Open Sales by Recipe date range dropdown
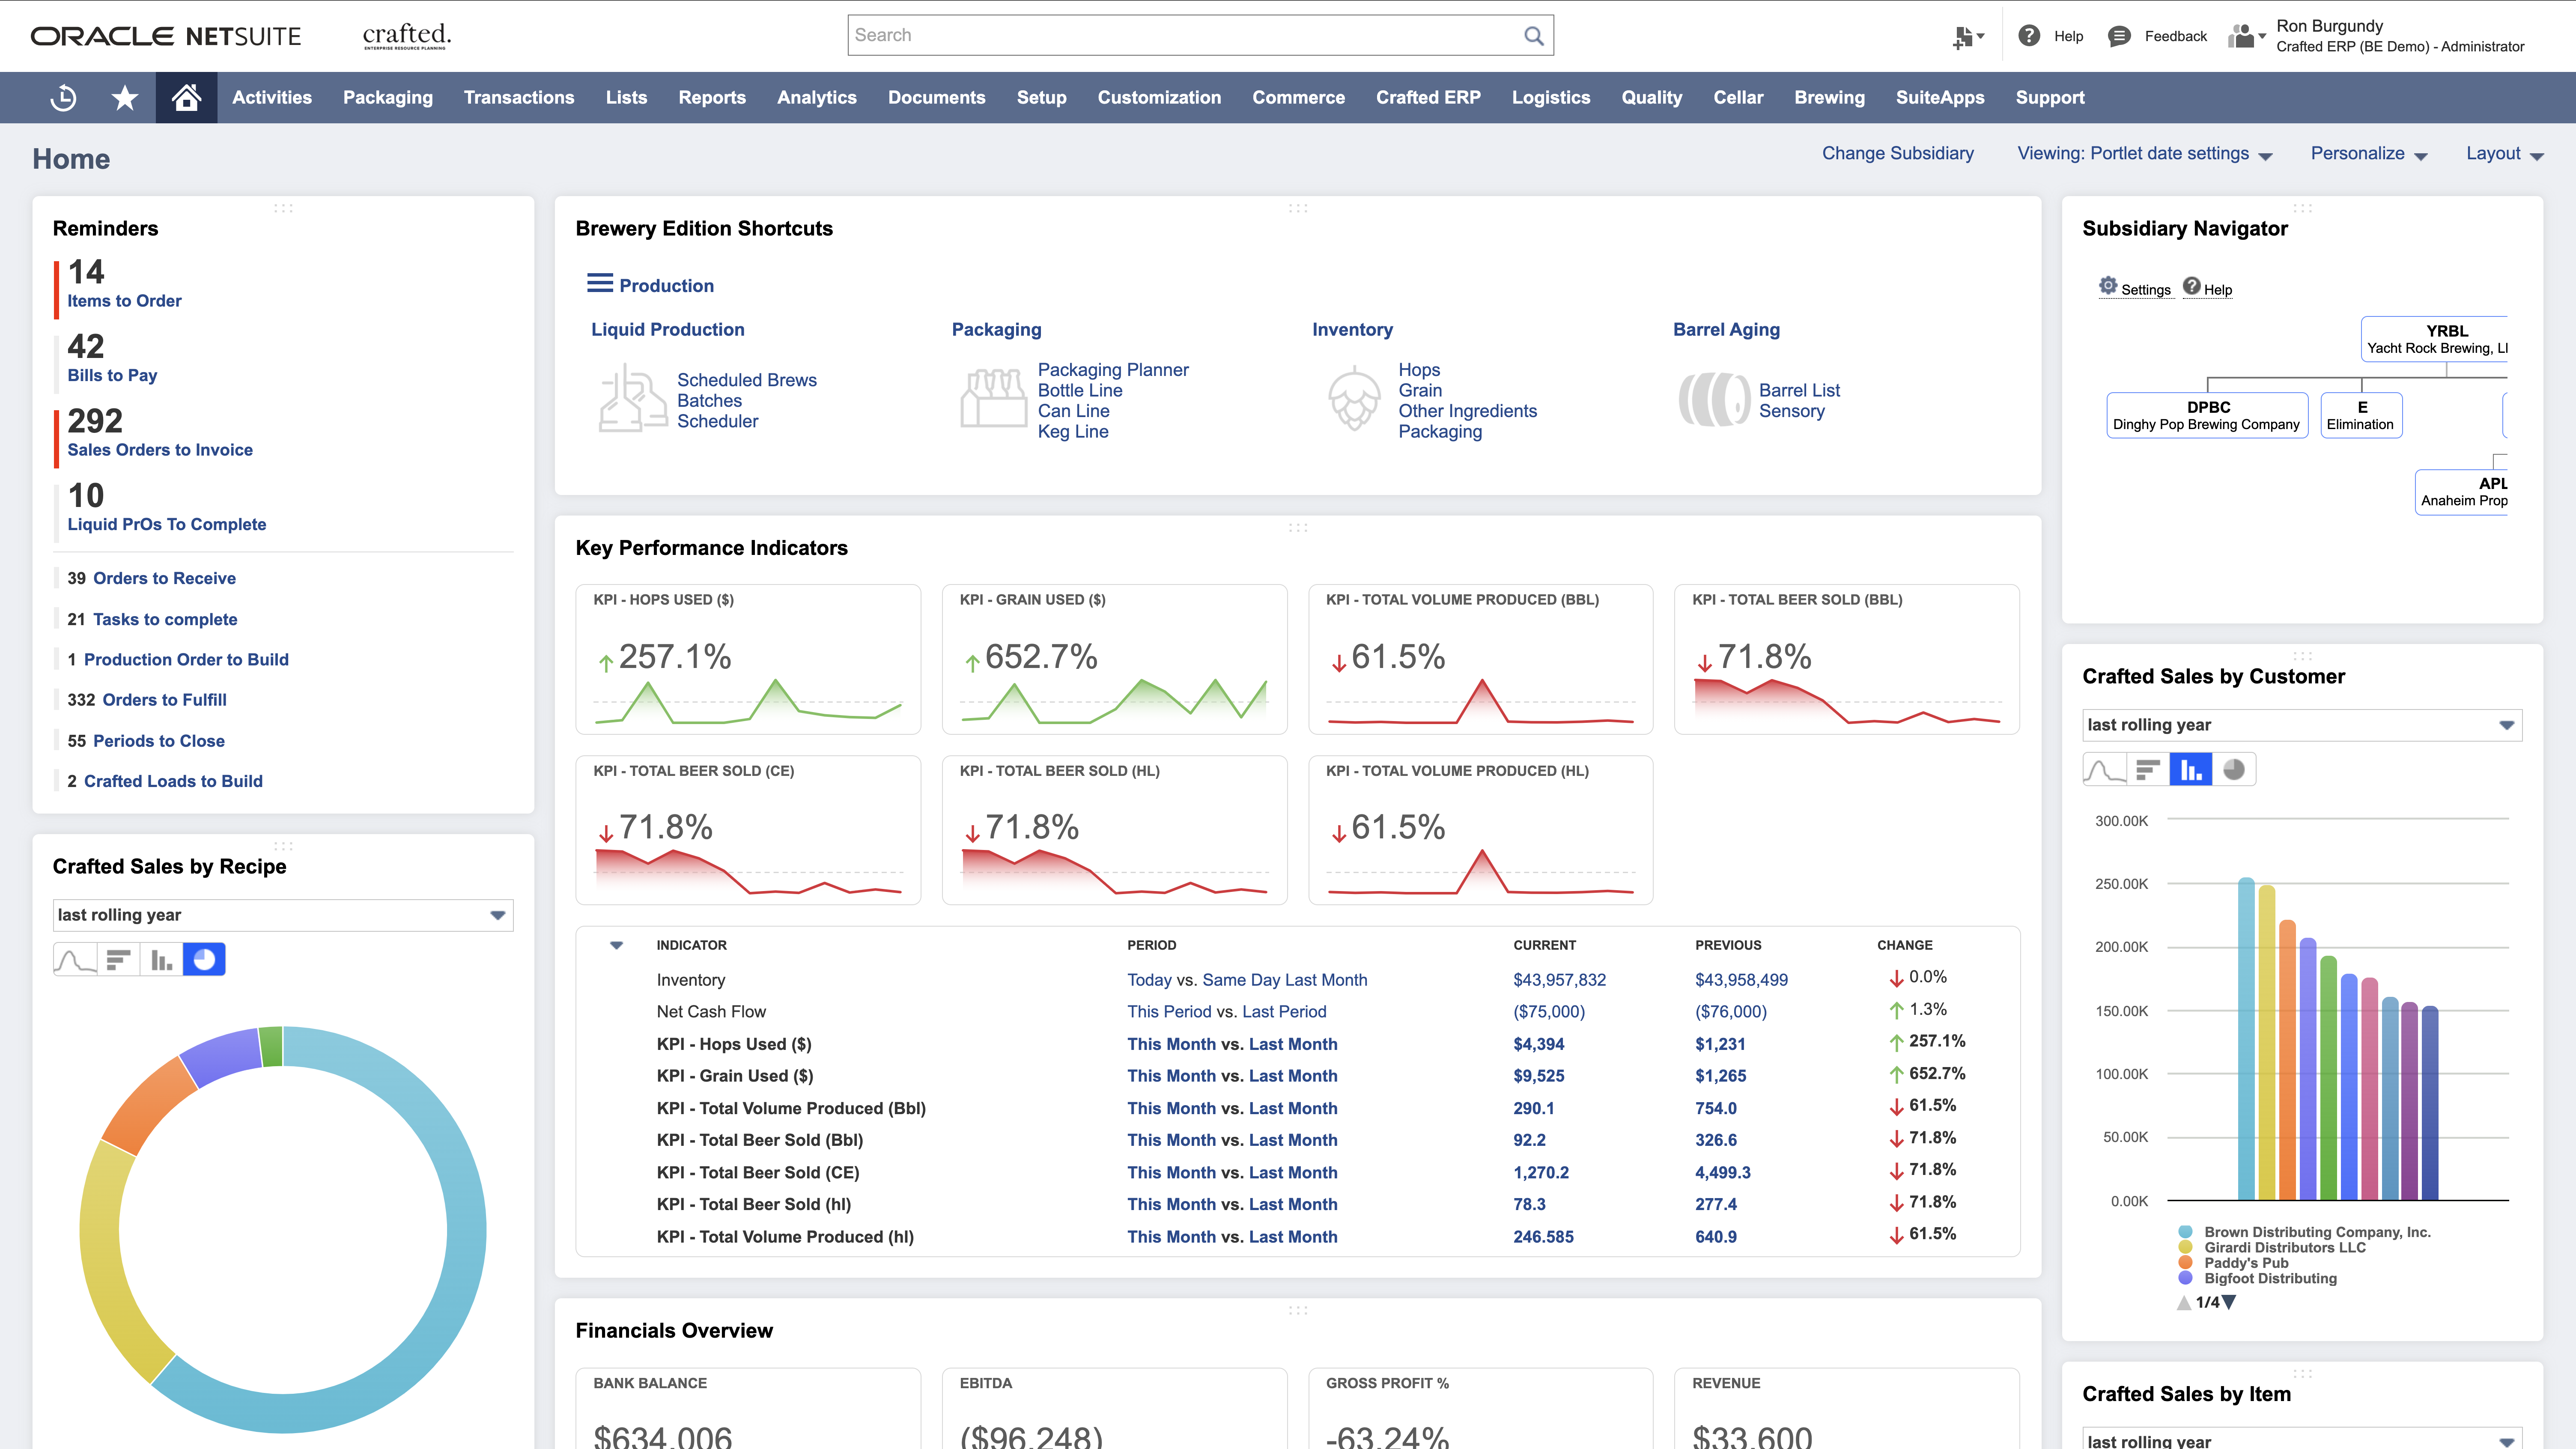 point(283,915)
